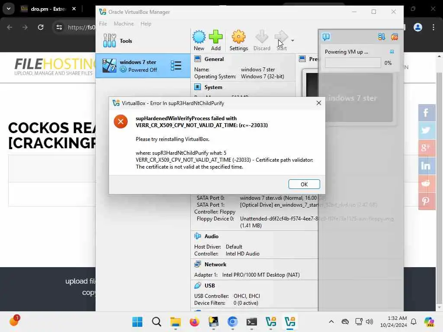Screen dimensions: 443x332
Task: Open Windows taskbar Search
Action: [x=156, y=322]
